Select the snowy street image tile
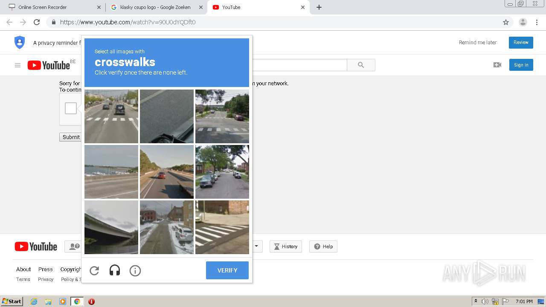546x307 pixels. (167, 227)
